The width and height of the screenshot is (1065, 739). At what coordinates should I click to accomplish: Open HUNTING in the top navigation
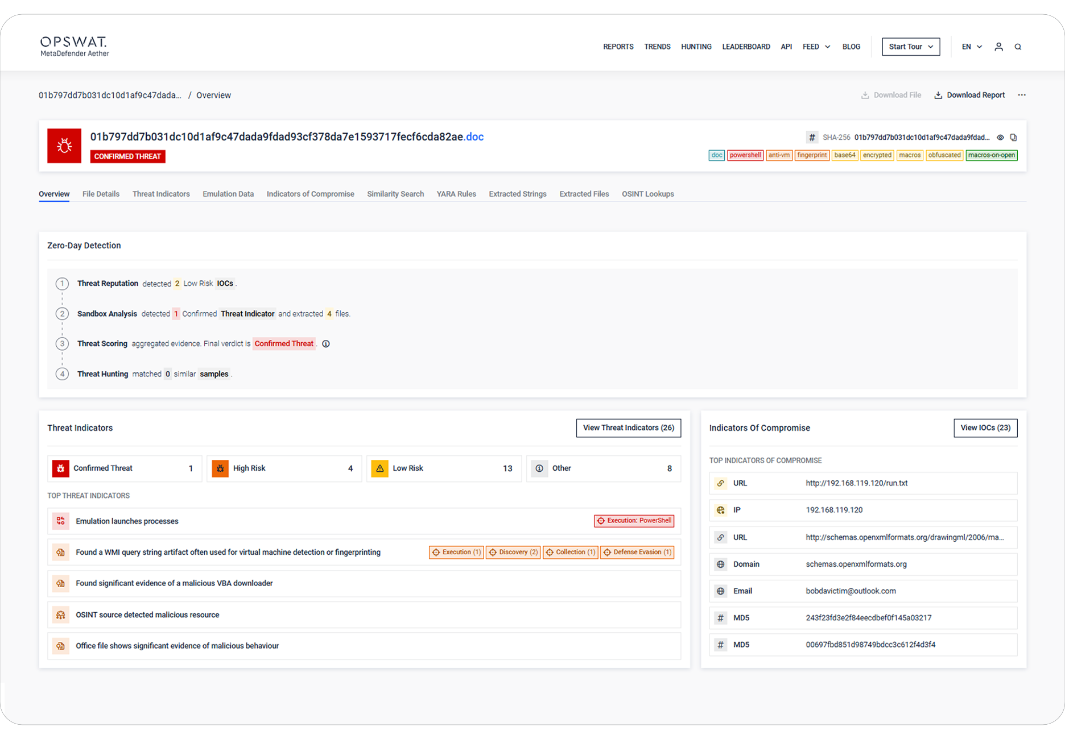coord(696,47)
